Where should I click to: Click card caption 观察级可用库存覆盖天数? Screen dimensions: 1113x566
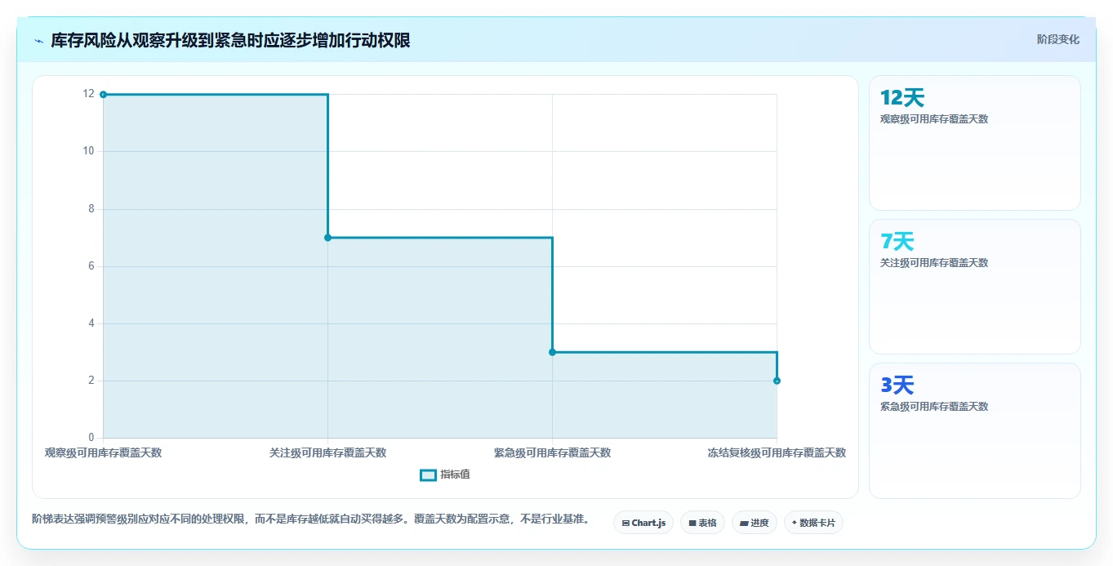(x=934, y=119)
